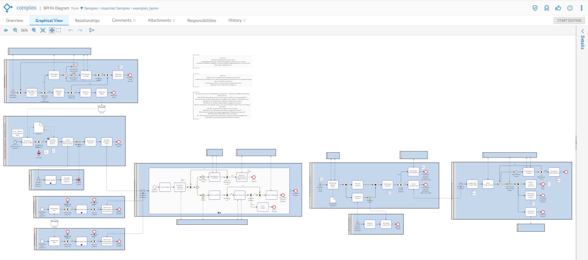Click the redo arrow in toolbar
The width and height of the screenshot is (588, 260).
coord(80,30)
